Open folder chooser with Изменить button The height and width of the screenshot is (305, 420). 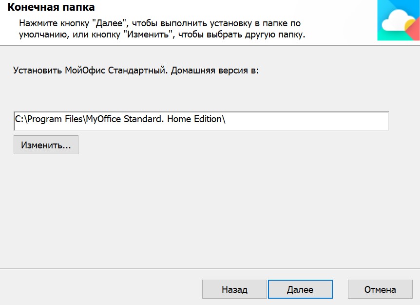tap(46, 144)
